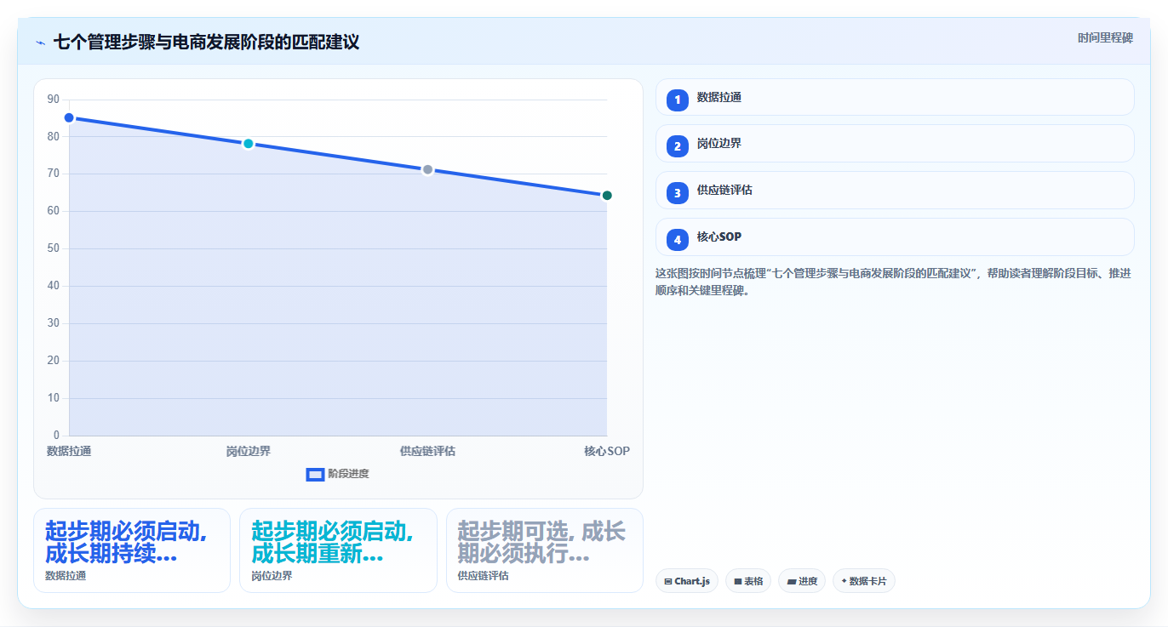Click the y-axis value 90

[54, 100]
